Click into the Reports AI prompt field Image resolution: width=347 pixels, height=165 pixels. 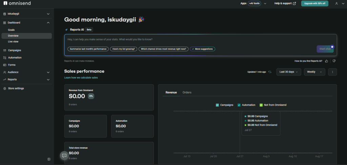(201, 40)
